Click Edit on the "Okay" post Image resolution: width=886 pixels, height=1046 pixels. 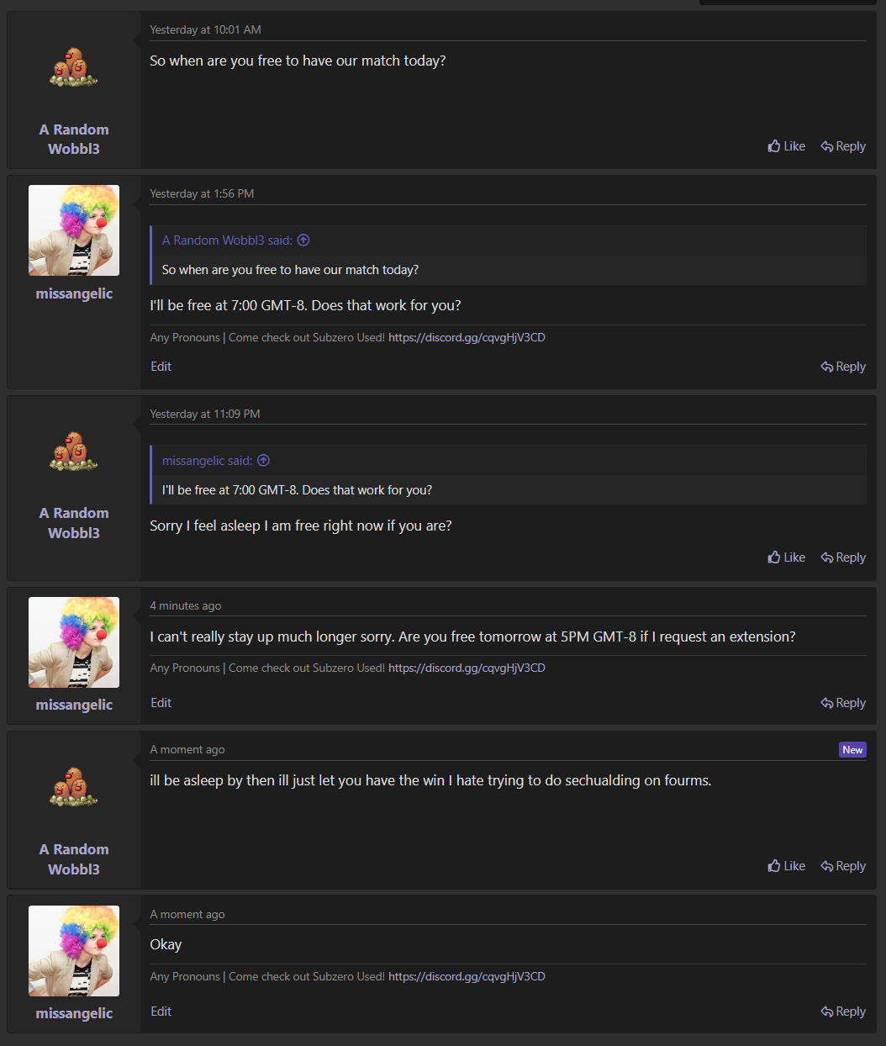[x=161, y=1011]
